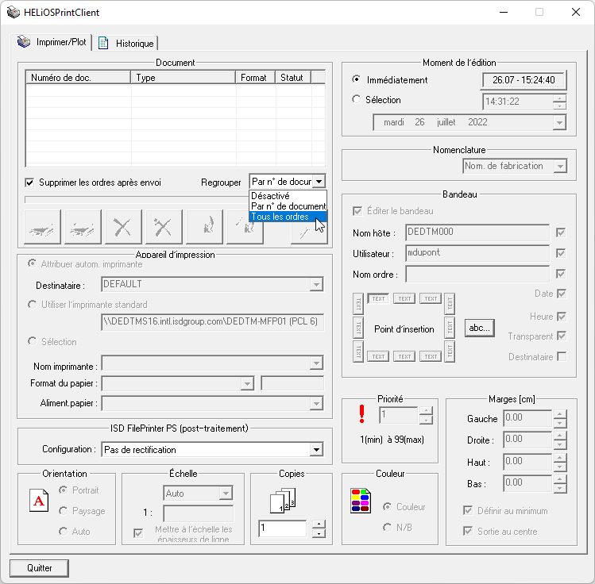Click the Copies number input field
595x584 pixels.
[x=283, y=528]
